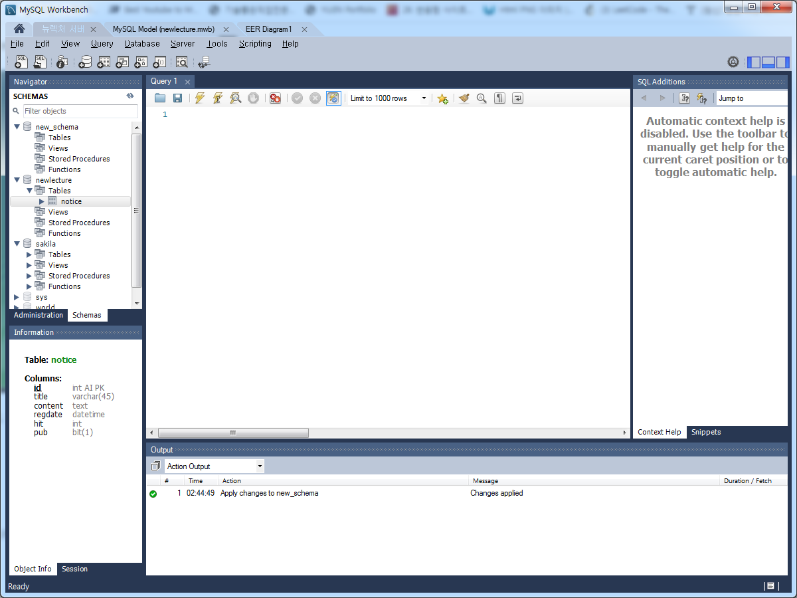Click Navigator schema tree vertical scrollbar

point(137,211)
